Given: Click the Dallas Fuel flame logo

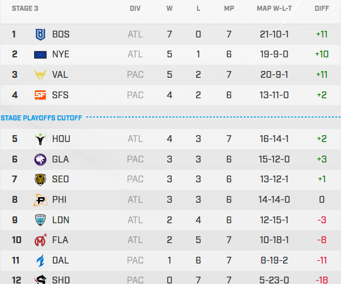Looking at the screenshot, I should 40,261.
